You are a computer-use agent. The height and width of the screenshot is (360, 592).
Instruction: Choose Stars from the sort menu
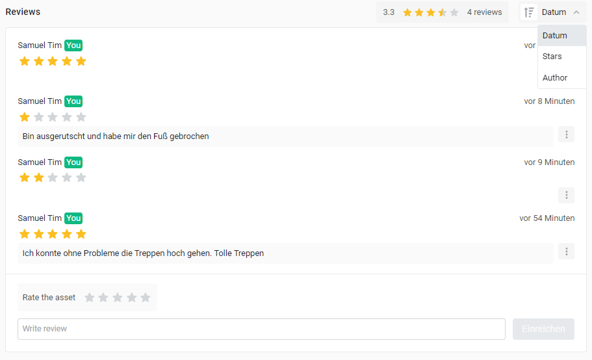[552, 57]
